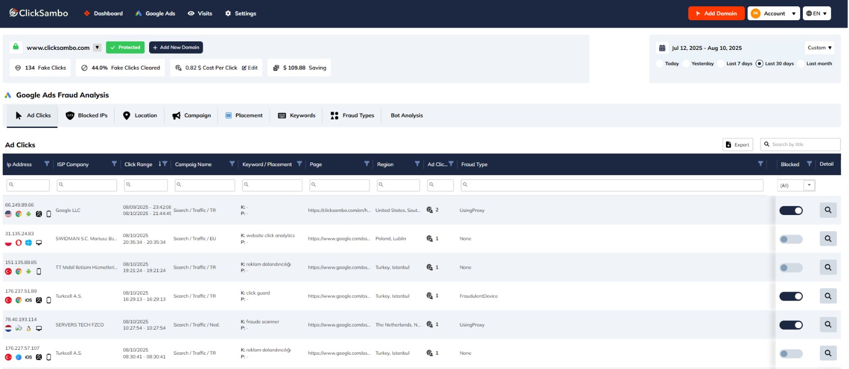
Task: Open the Fraud Types tab
Action: (x=352, y=116)
